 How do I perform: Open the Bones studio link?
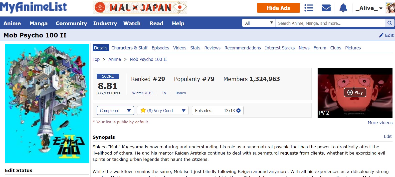pos(181,93)
